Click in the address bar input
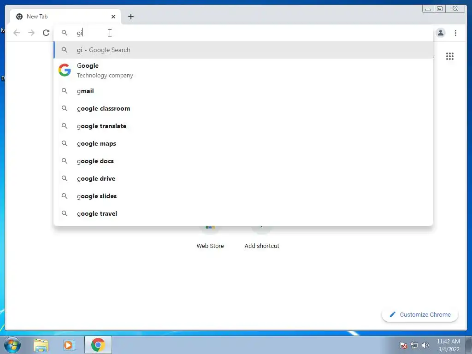472x354 pixels. (243, 33)
